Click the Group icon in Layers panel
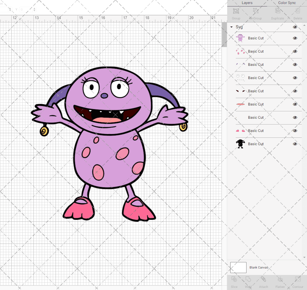The height and width of the screenshot is (290, 307). click(236, 11)
